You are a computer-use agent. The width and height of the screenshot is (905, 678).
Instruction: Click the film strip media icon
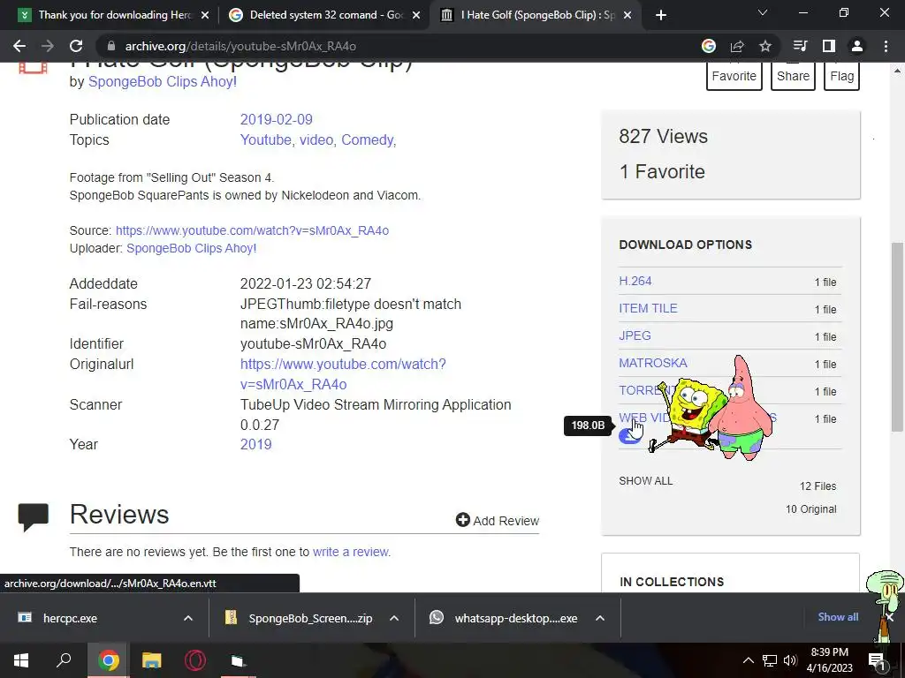[x=33, y=68]
